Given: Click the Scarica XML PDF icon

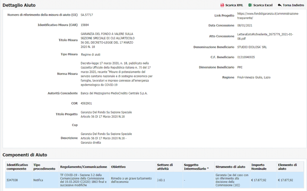Looking at the screenshot, I should tap(222, 5).
